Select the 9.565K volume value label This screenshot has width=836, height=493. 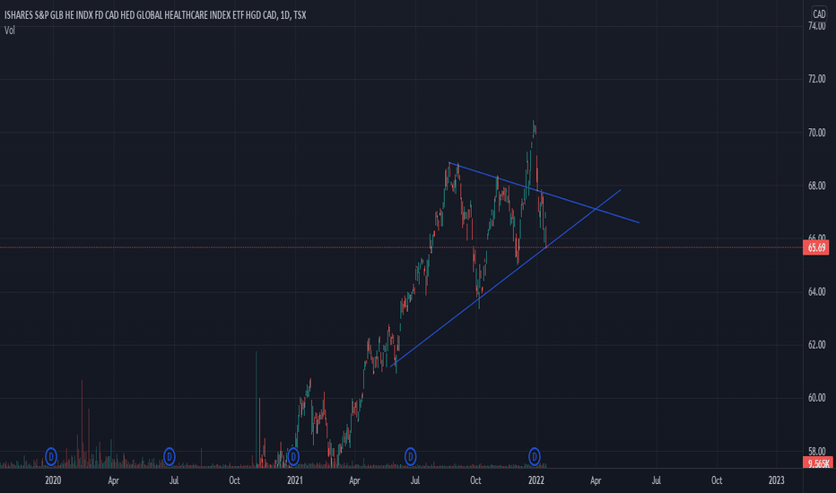coord(817,463)
